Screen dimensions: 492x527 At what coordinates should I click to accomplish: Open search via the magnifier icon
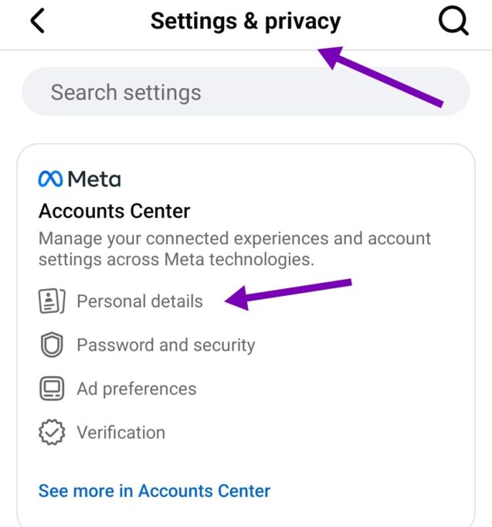coord(453,22)
